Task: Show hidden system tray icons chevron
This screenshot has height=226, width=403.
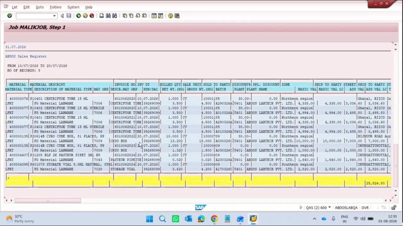Action: tap(314, 219)
